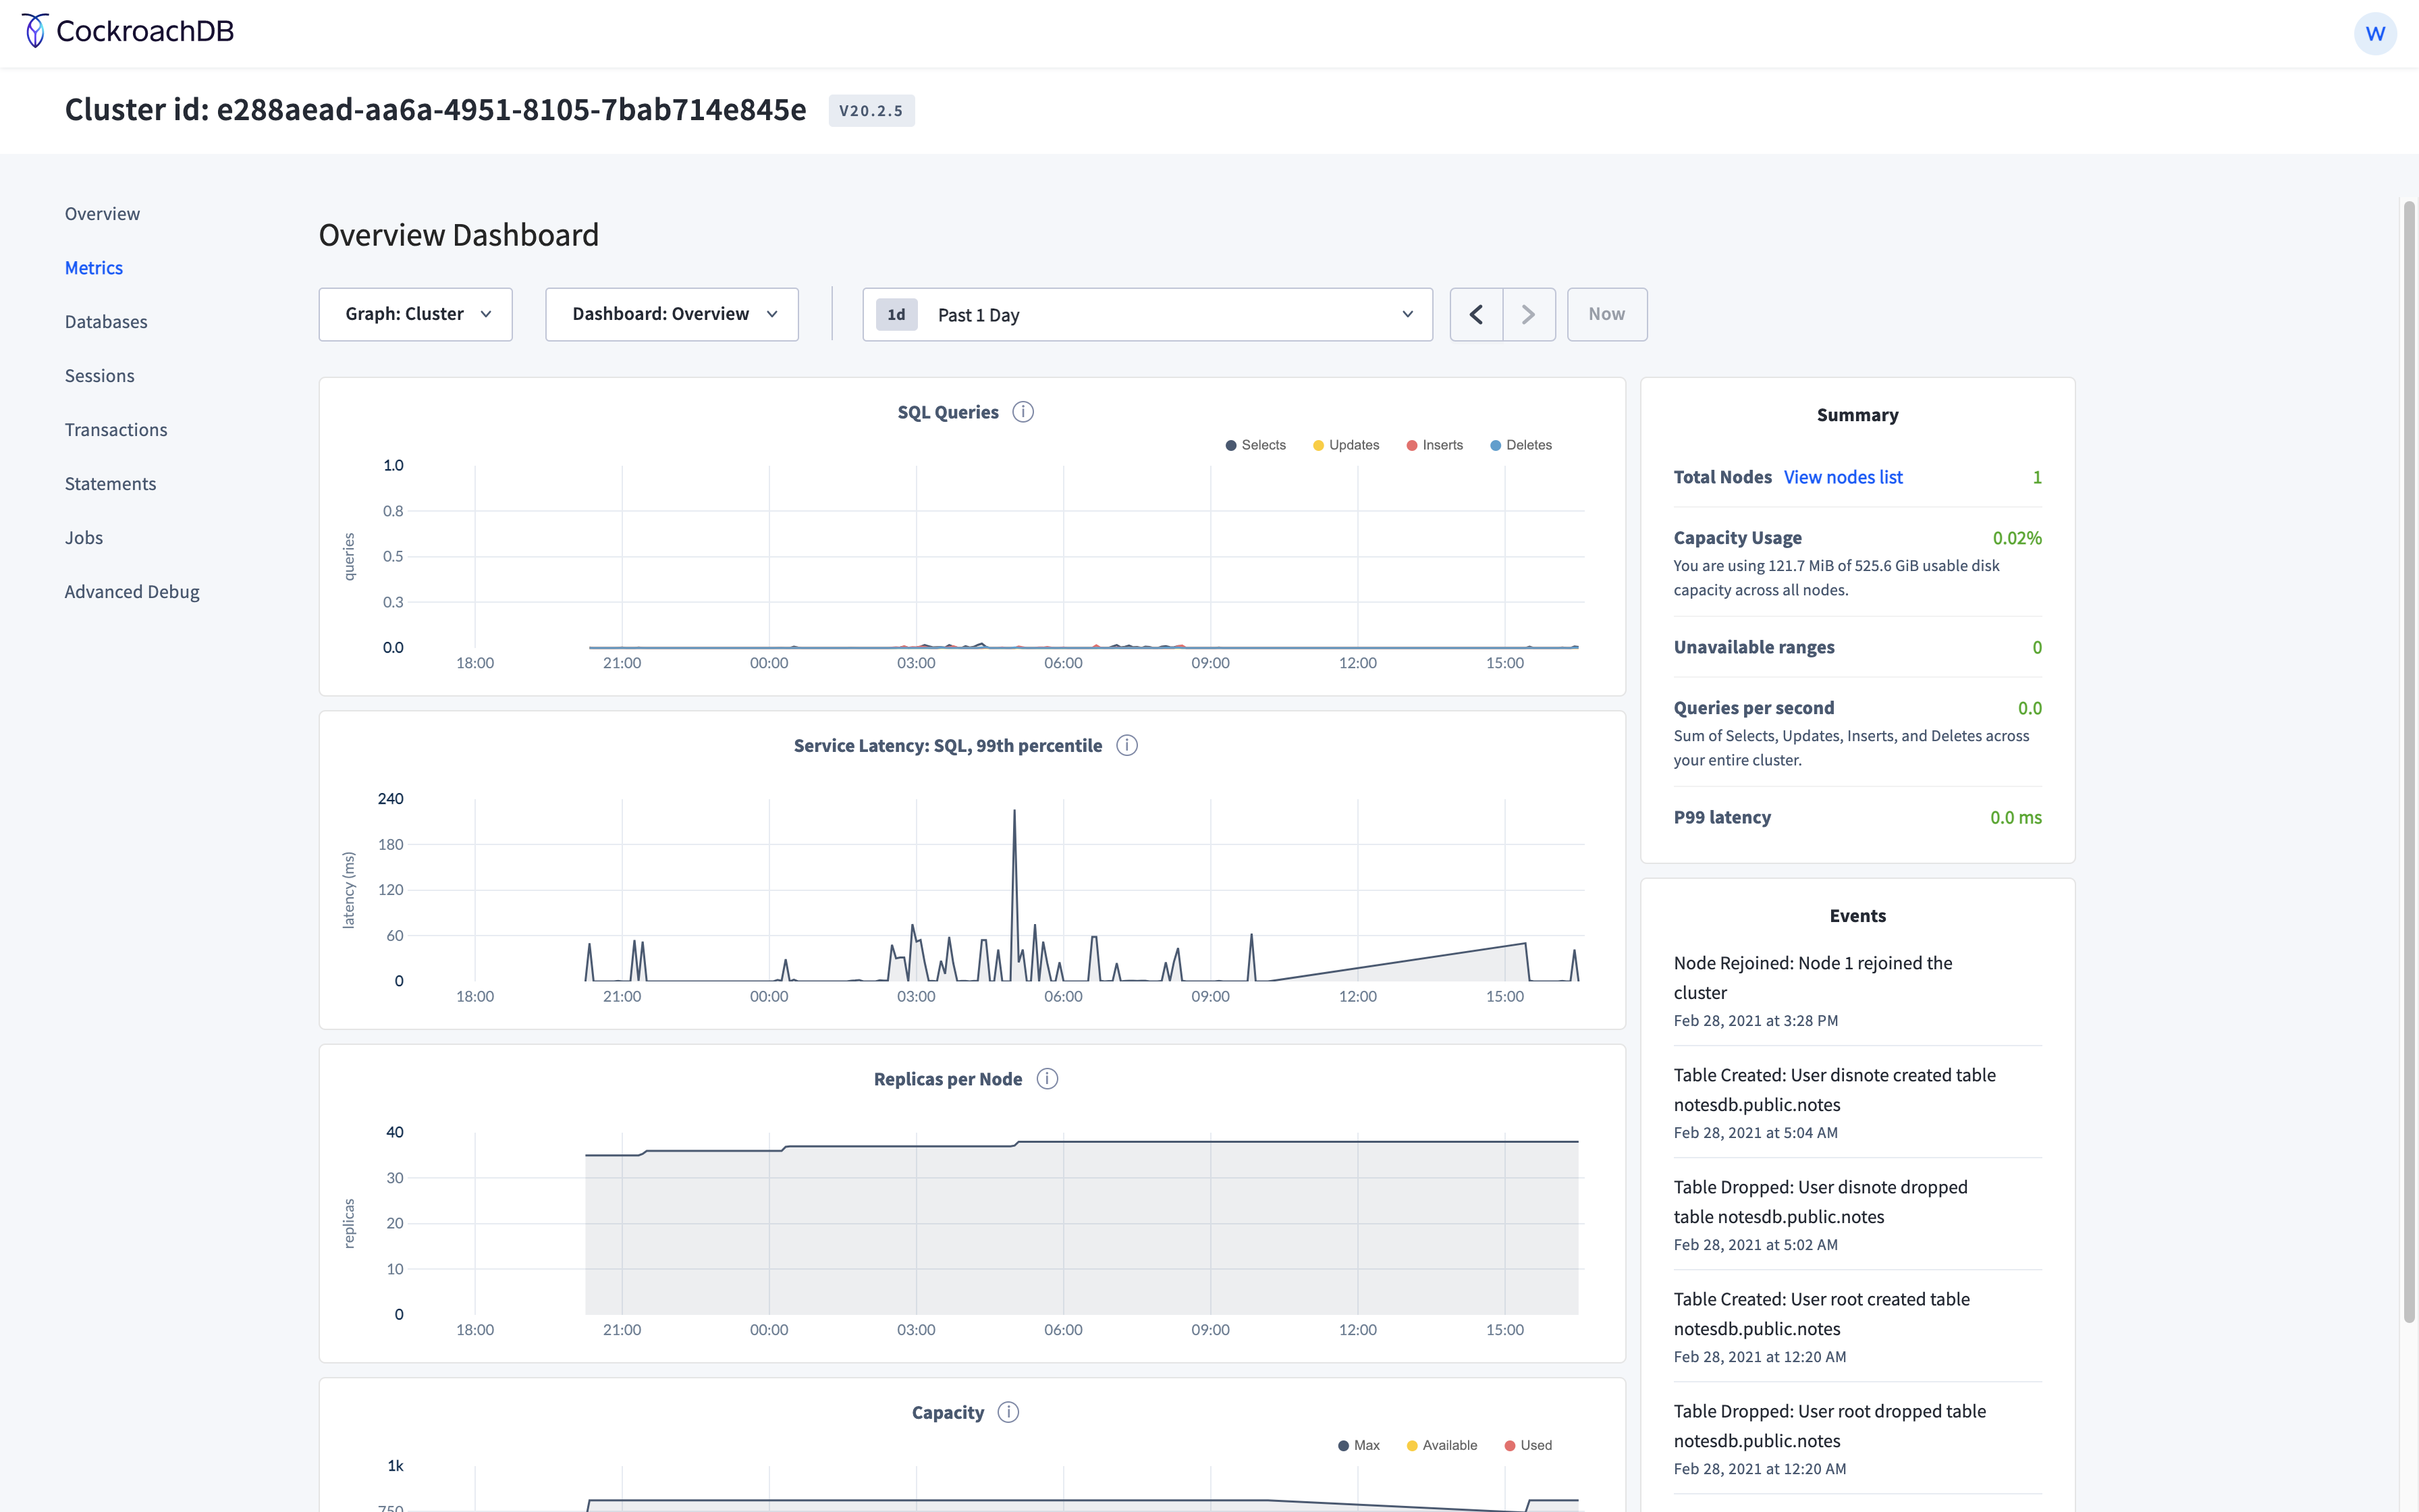Screen dimensions: 2419x1512
Task: Open the Dashboard: Overview dropdown
Action: click(x=672, y=315)
